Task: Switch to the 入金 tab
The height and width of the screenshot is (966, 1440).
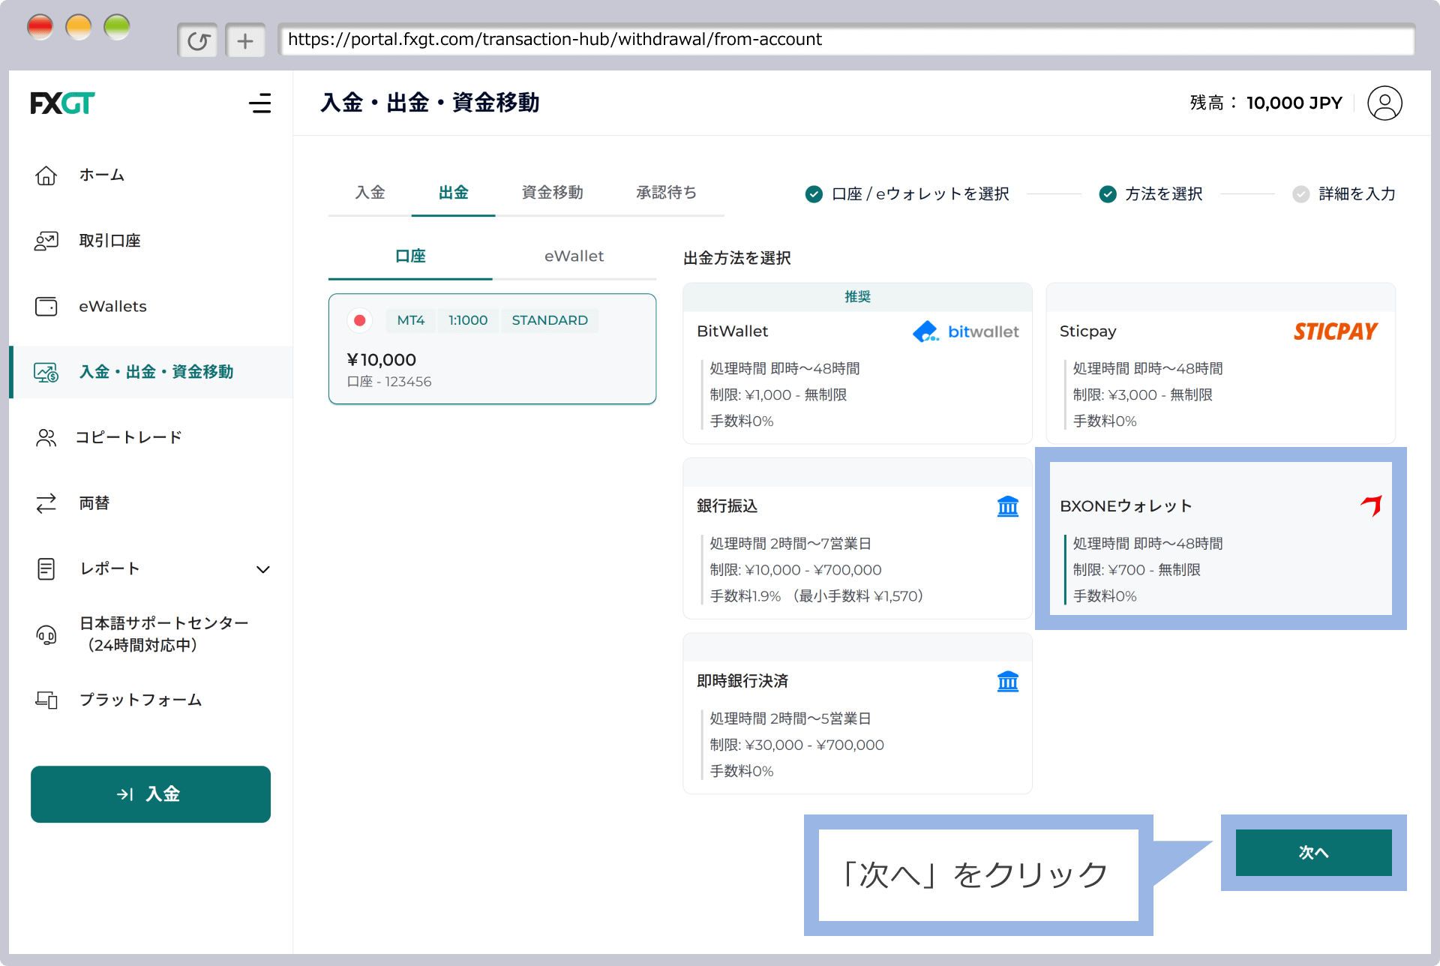Action: pos(370,193)
